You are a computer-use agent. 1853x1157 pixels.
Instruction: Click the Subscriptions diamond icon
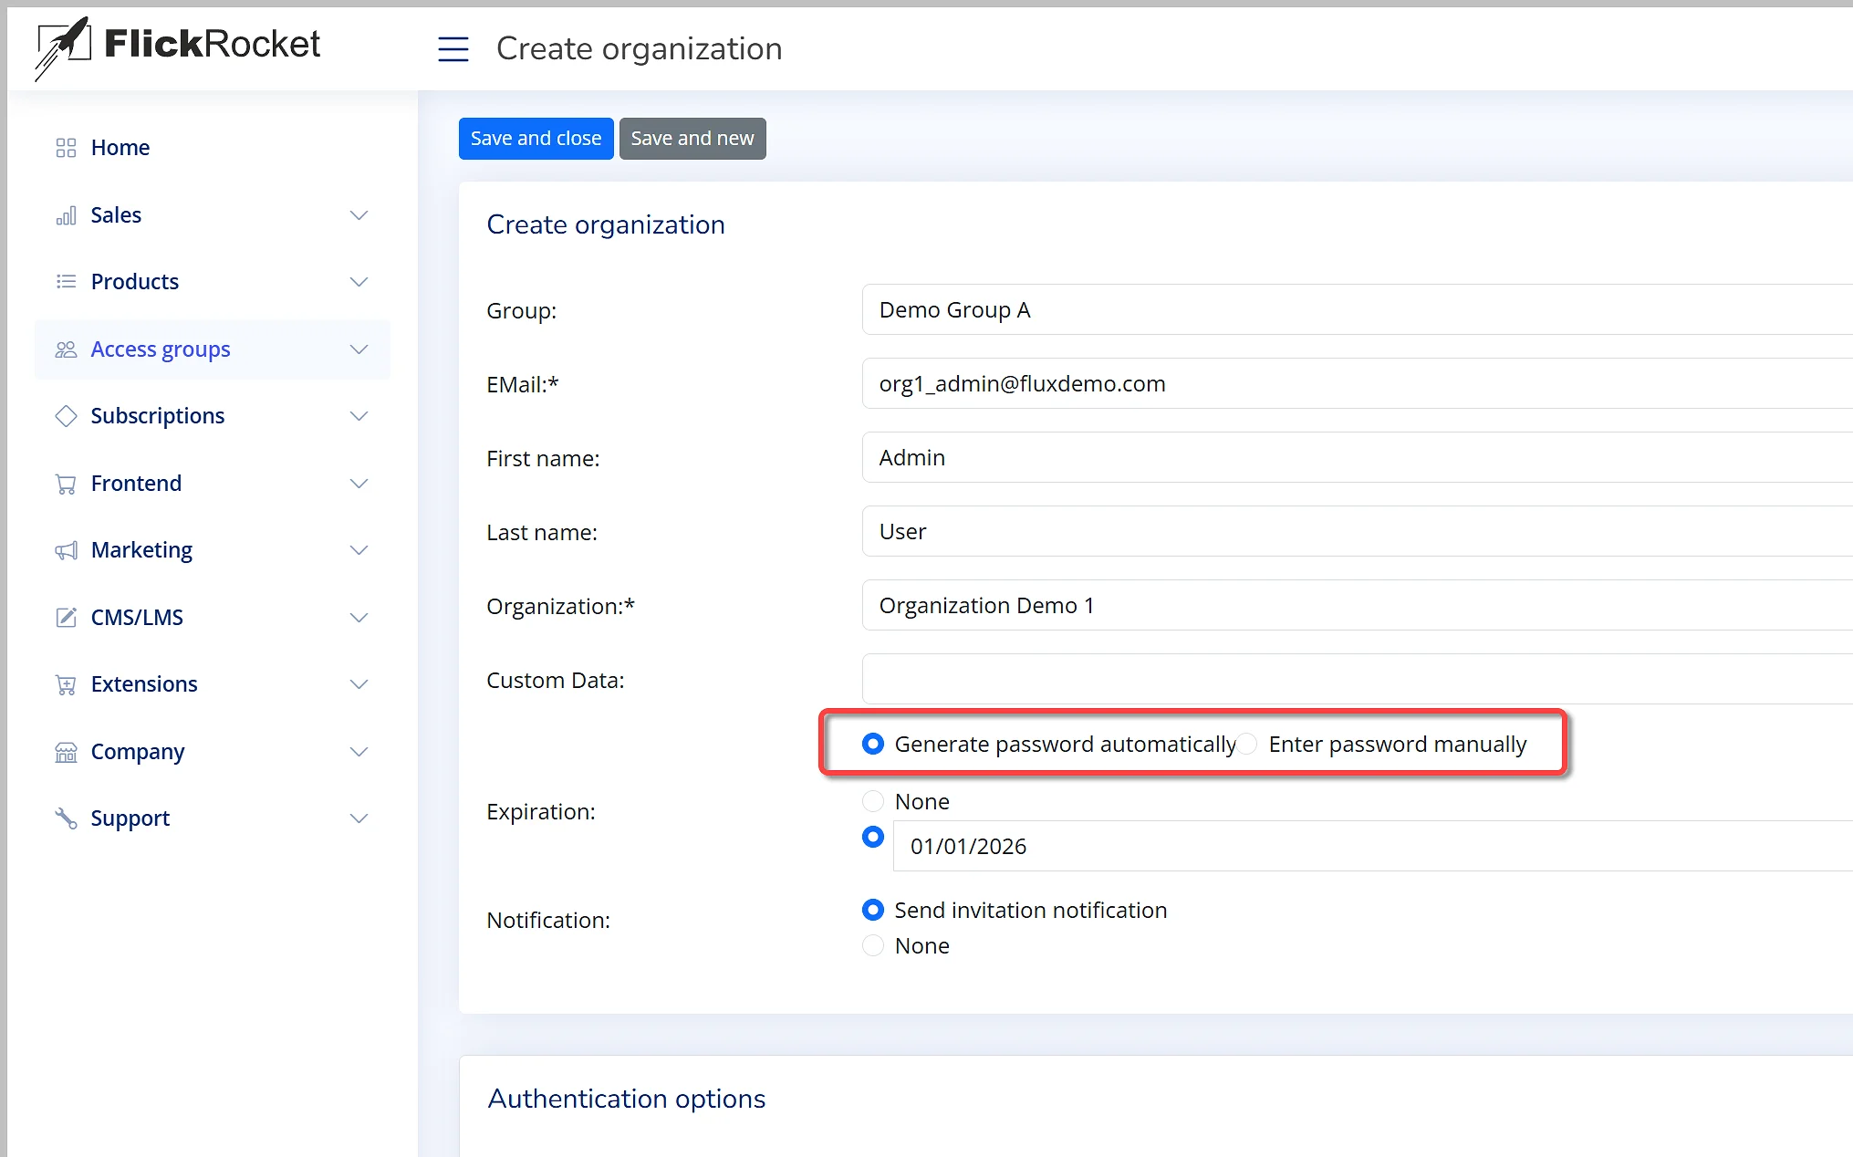point(66,416)
